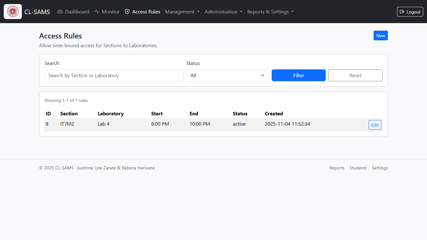Click the Logout arrow icon
Image resolution: width=427 pixels, height=240 pixels.
pos(402,12)
